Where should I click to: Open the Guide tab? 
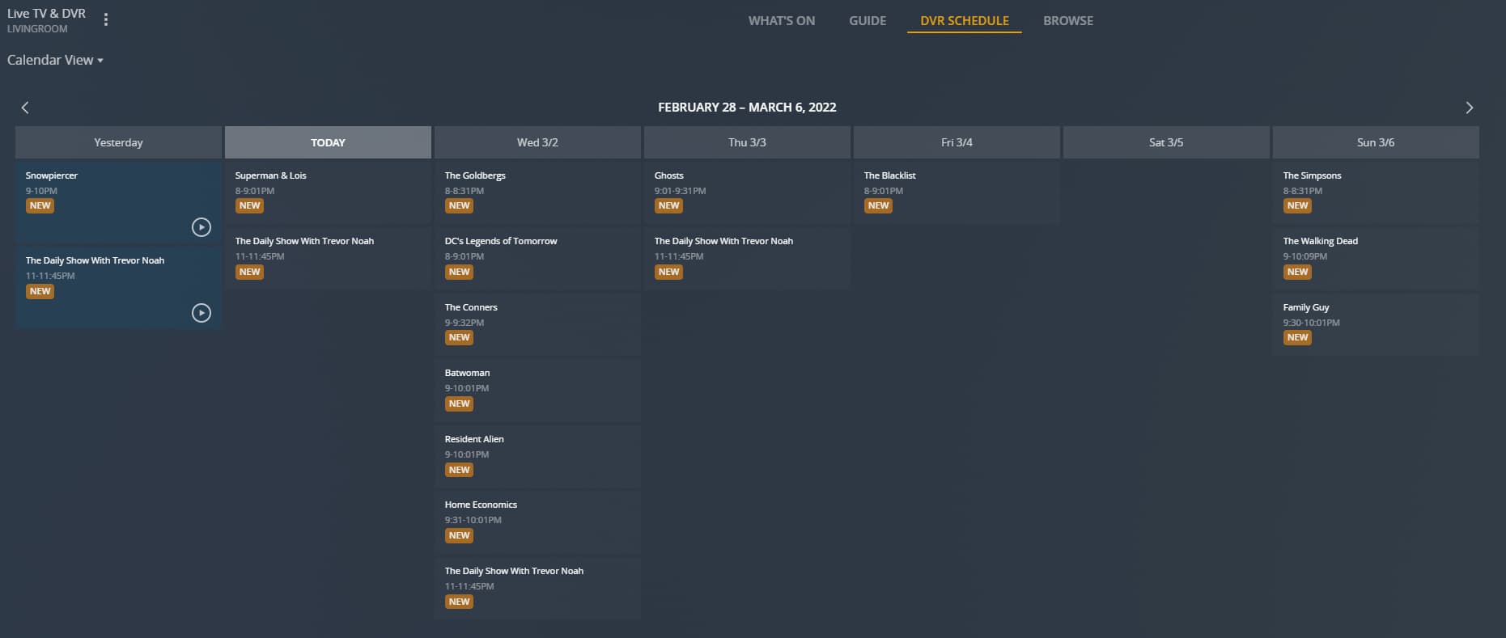point(868,21)
